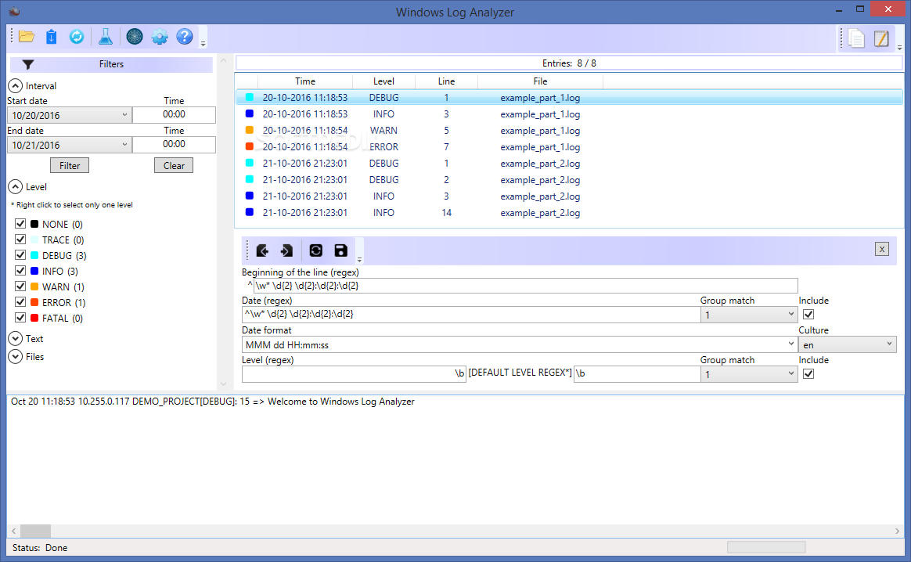This screenshot has height=562, width=911.
Task: Open regex toolbar overflow arrow
Action: click(359, 259)
